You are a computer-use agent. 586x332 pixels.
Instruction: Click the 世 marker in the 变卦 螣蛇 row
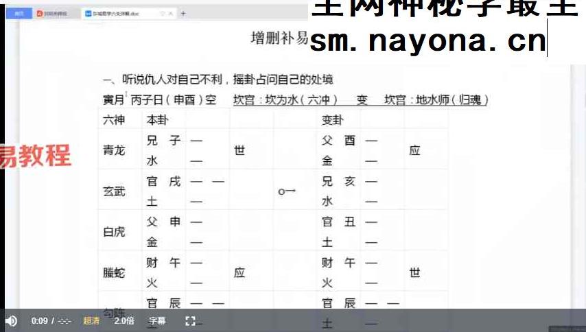coord(414,272)
